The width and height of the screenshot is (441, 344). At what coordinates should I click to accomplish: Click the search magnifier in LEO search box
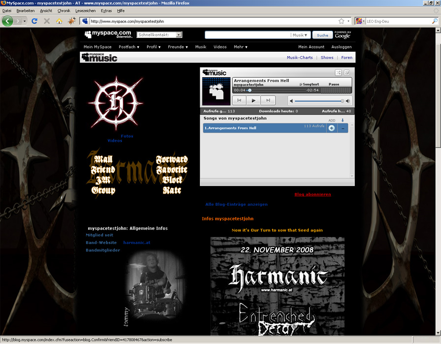click(435, 21)
